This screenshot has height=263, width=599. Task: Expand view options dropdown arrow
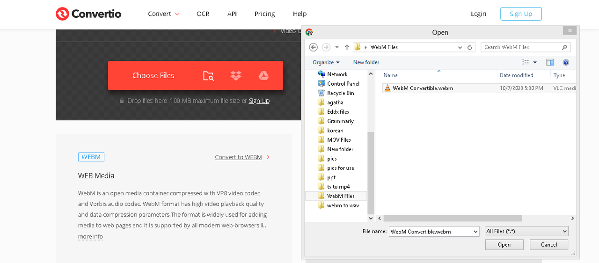click(535, 62)
